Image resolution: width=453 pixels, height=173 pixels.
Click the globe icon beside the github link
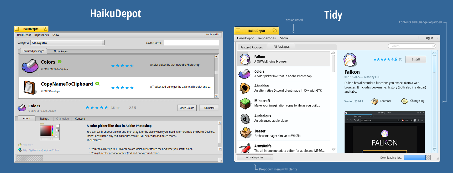click(x=19, y=150)
